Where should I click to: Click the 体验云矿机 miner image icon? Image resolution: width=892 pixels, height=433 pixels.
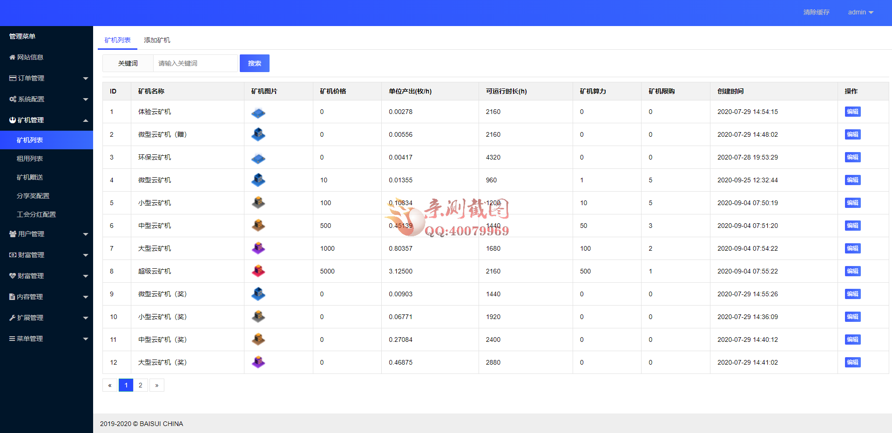pos(258,113)
